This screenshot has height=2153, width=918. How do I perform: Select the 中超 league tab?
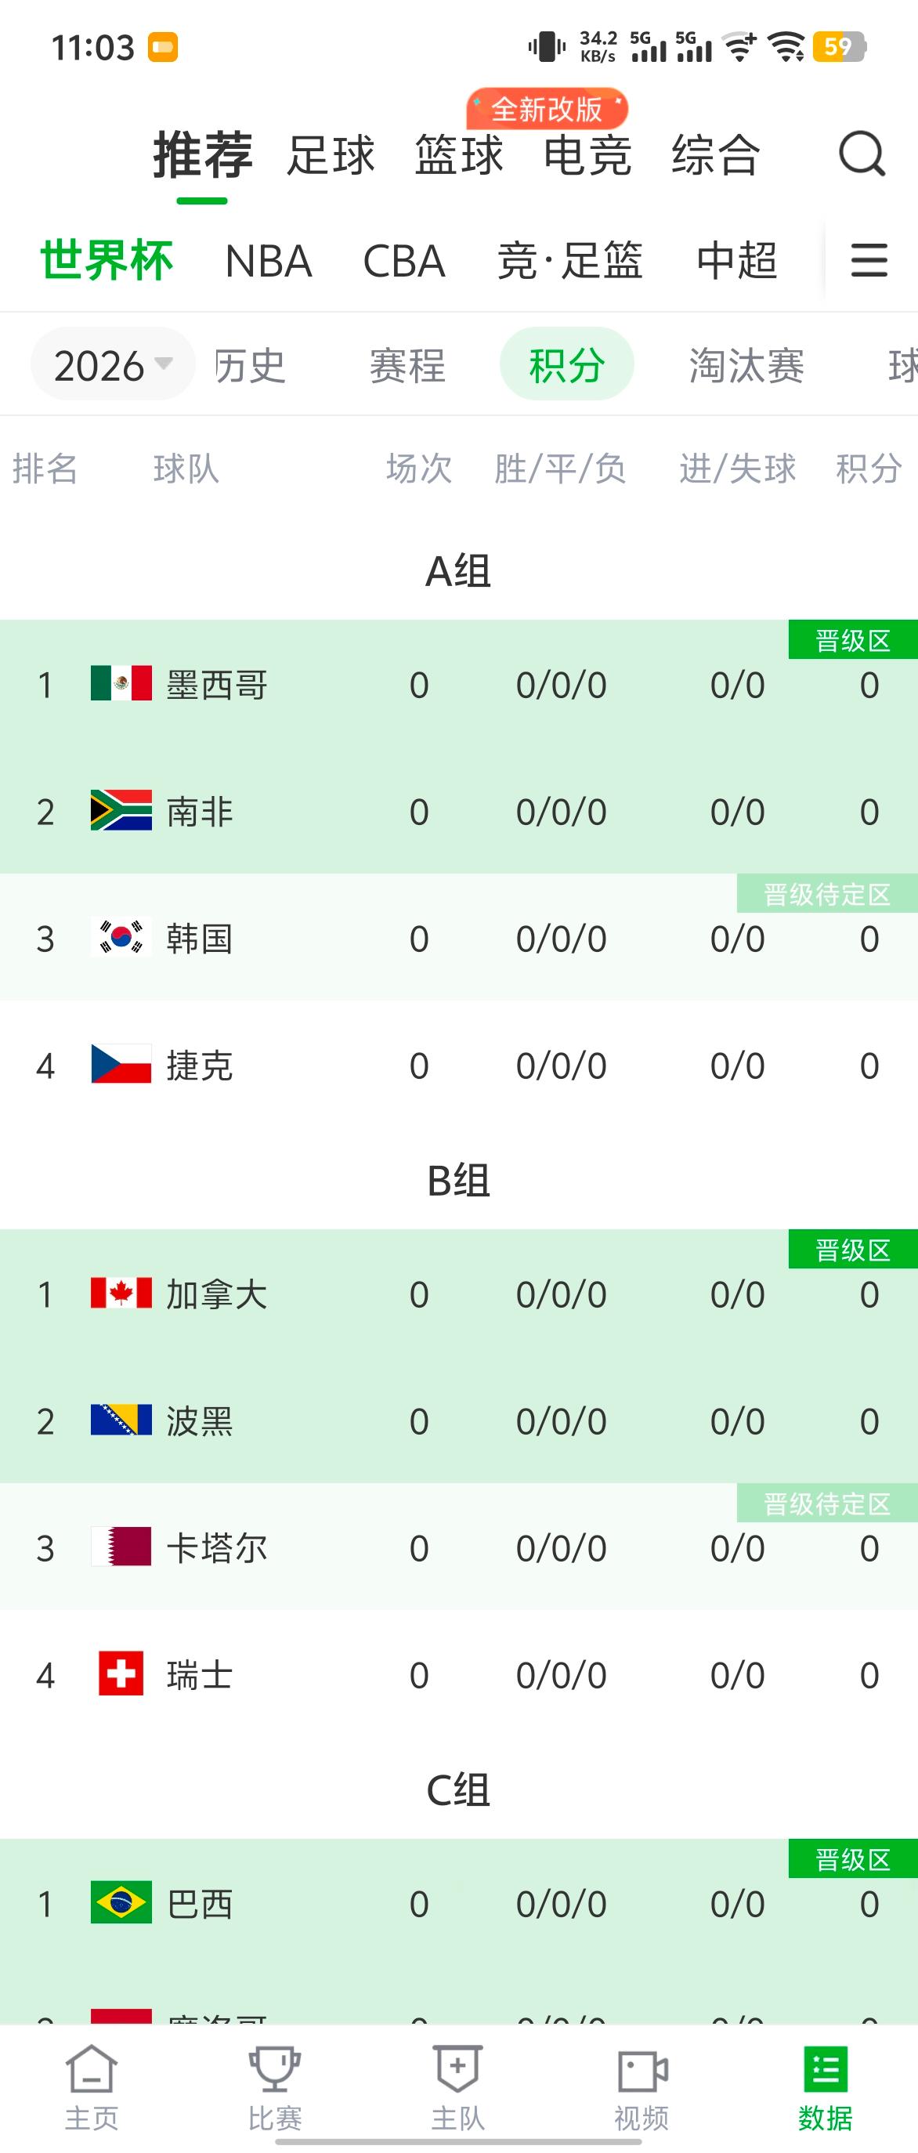click(737, 261)
